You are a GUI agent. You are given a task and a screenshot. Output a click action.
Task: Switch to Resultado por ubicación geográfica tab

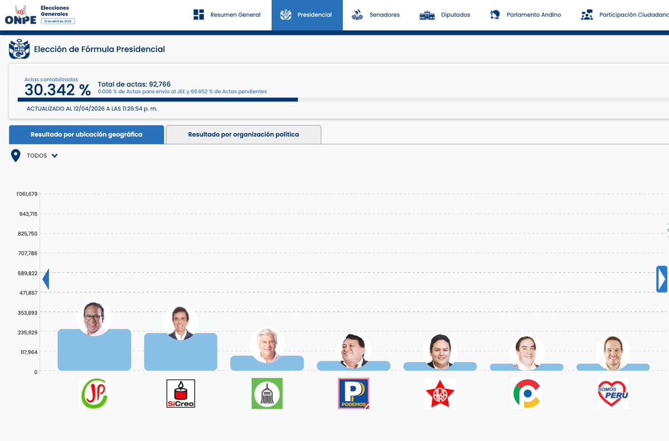(86, 134)
